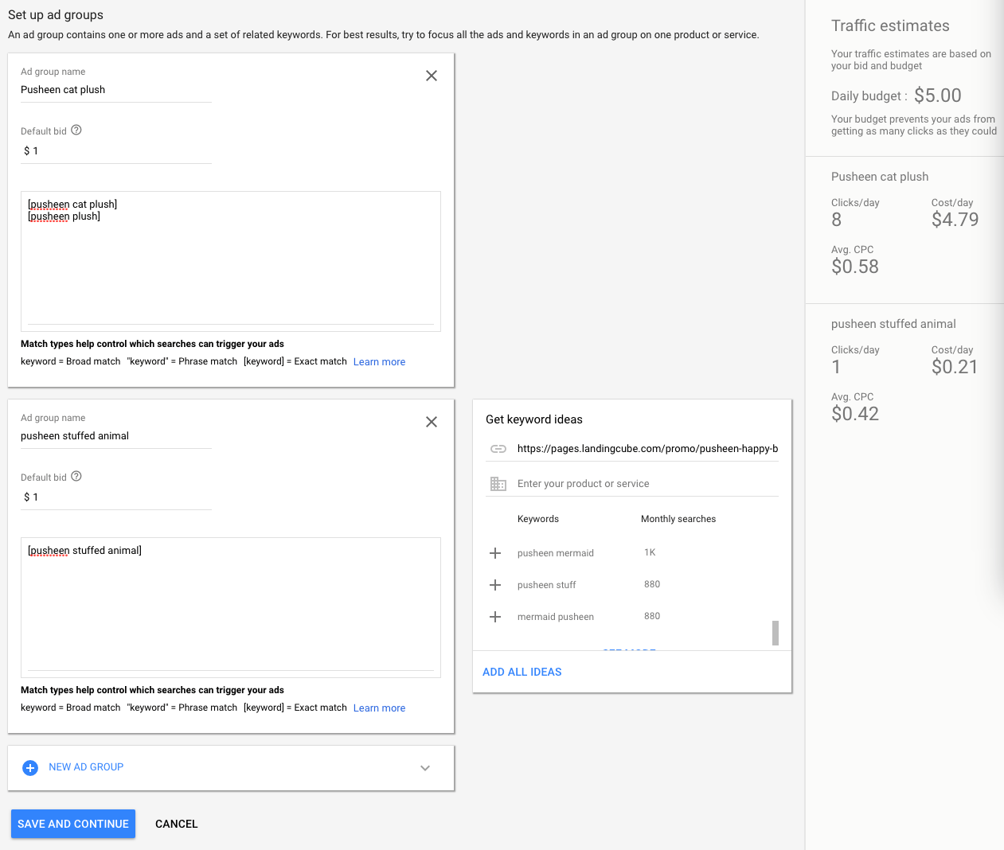Remove the pusheen stuffed animal ad group
Viewport: 1004px width, 850px height.
point(432,422)
